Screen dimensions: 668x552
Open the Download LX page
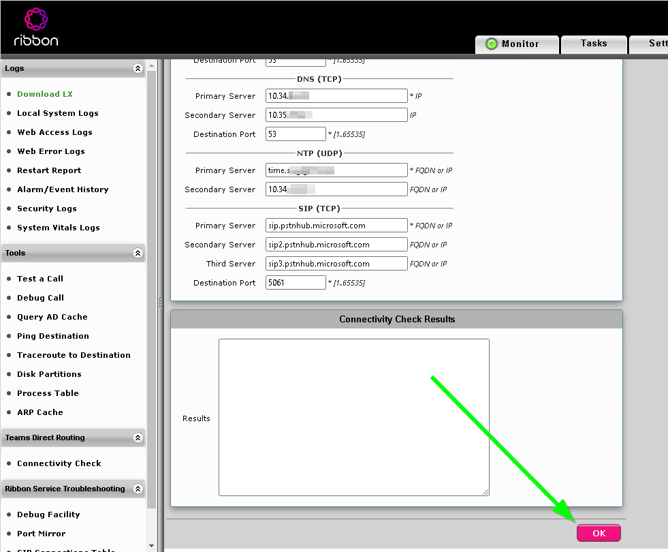coord(45,93)
